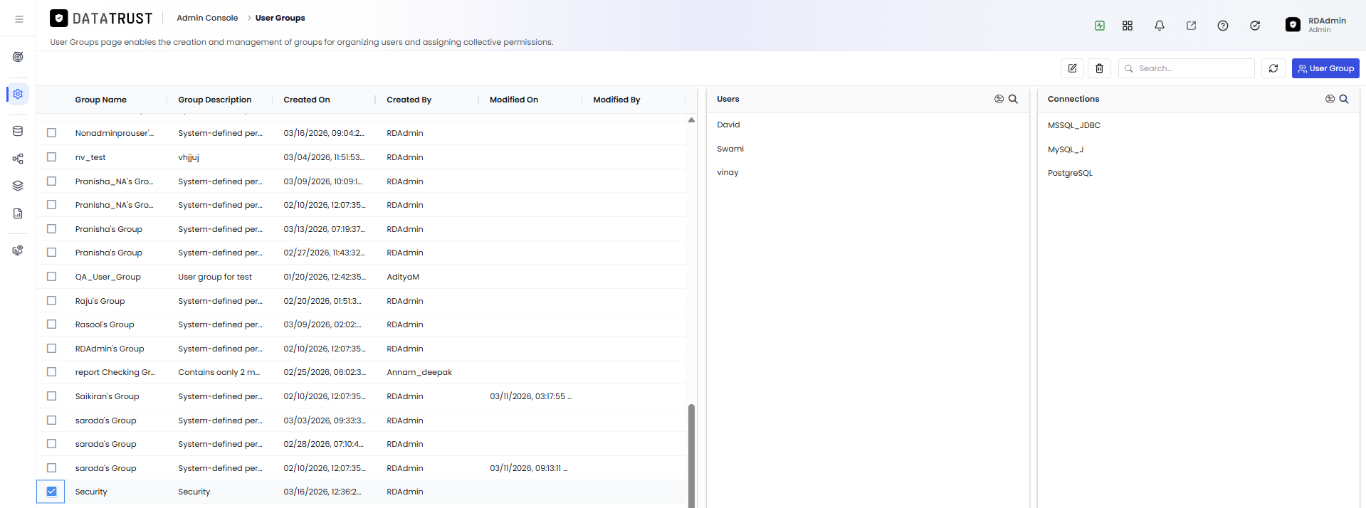Image resolution: width=1366 pixels, height=508 pixels.
Task: Click the delete trash icon
Action: point(1099,68)
